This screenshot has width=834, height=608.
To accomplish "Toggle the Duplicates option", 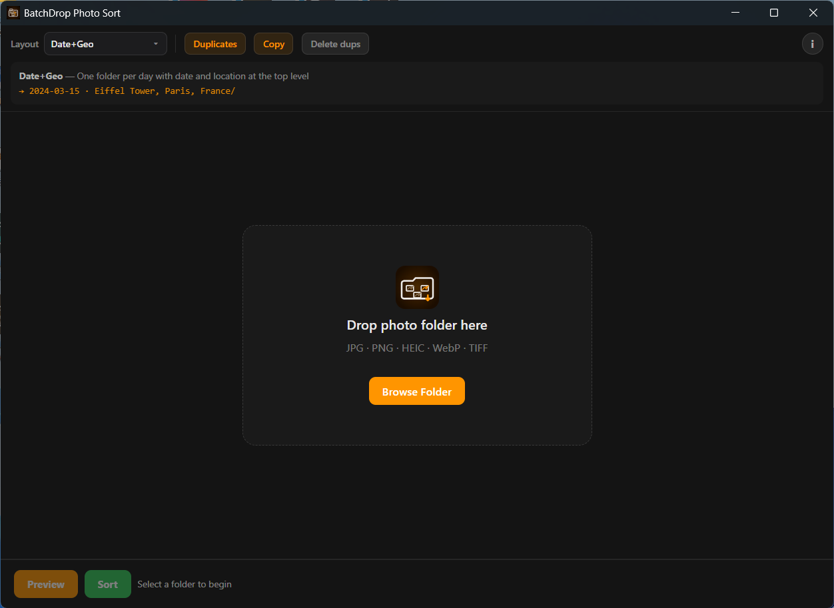I will pos(215,44).
